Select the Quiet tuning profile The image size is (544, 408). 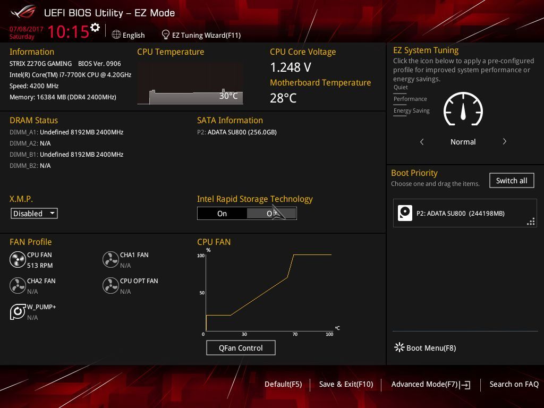click(x=401, y=88)
